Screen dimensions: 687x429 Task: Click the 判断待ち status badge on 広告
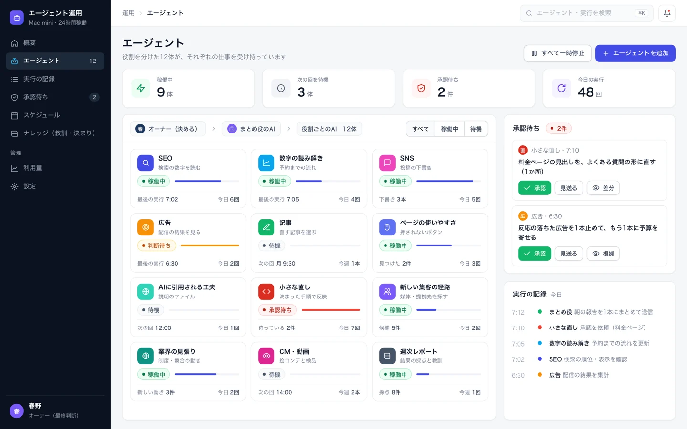(x=157, y=245)
